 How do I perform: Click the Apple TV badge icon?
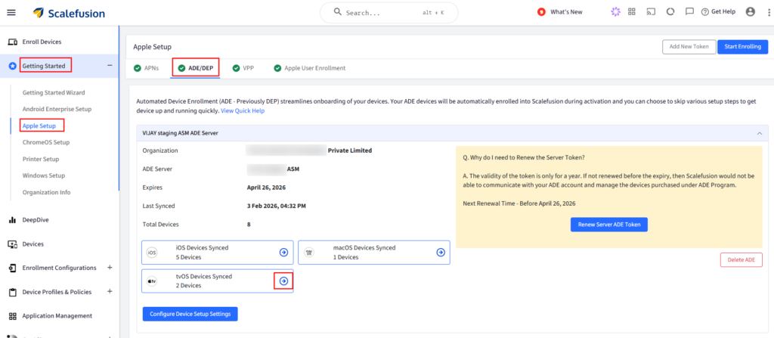[x=152, y=281]
